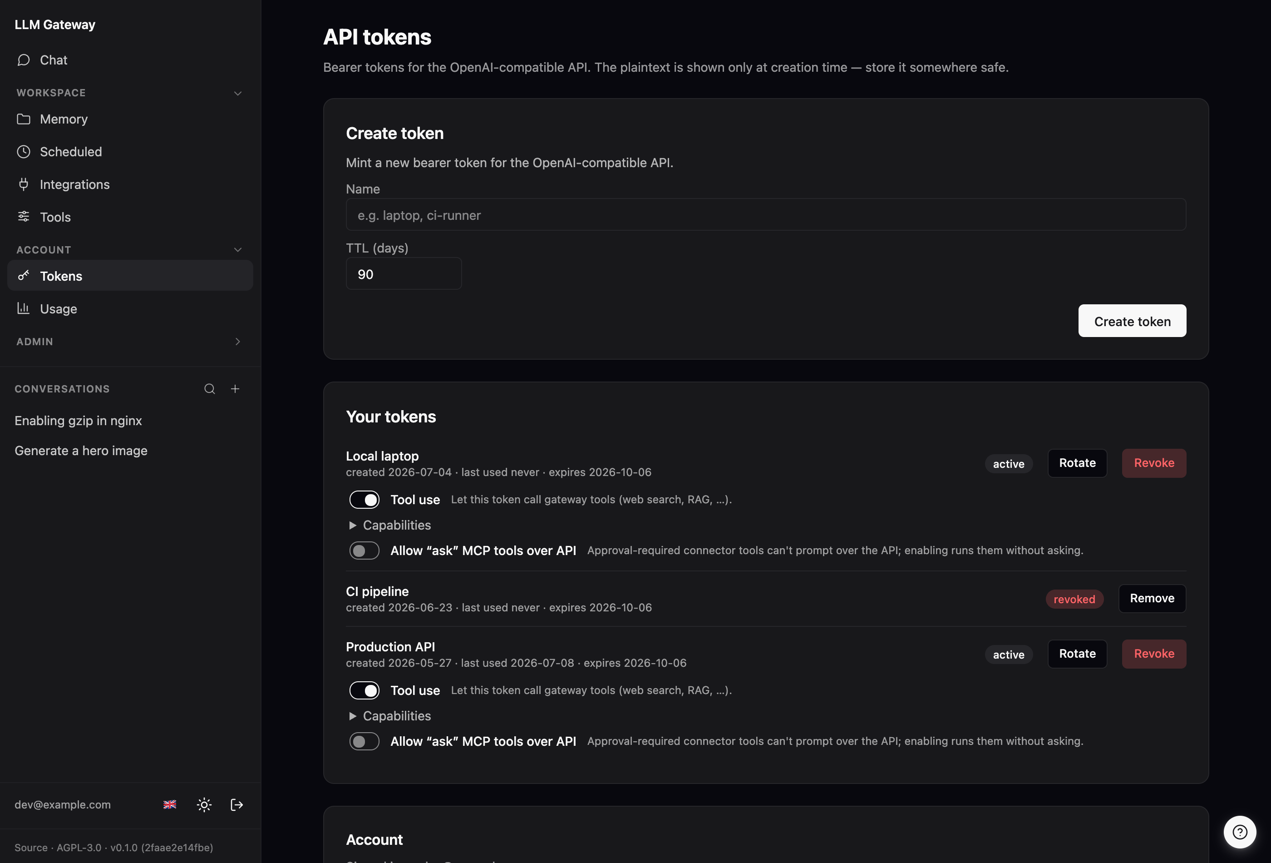The height and width of the screenshot is (863, 1271).
Task: Enable "ask" MCP tools for Production API
Action: 364,742
